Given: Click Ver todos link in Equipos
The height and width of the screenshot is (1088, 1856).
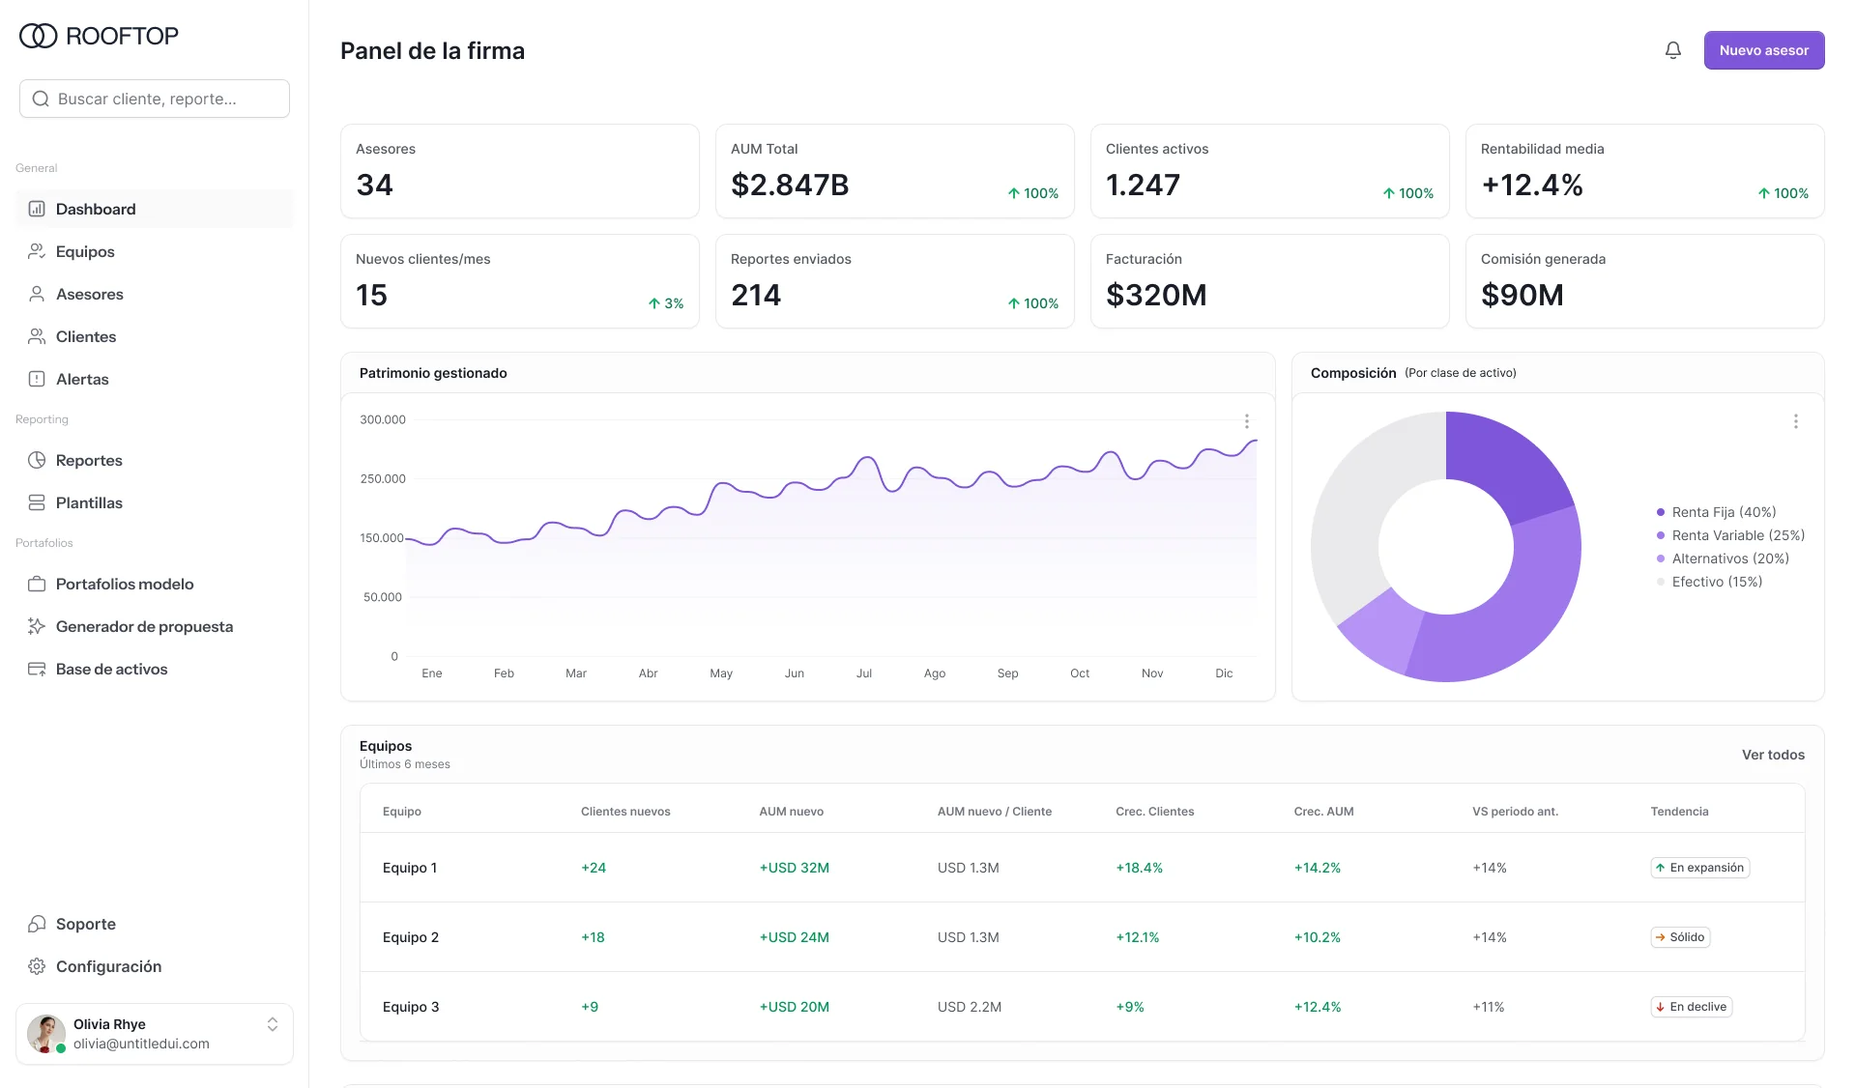Looking at the screenshot, I should tap(1773, 755).
